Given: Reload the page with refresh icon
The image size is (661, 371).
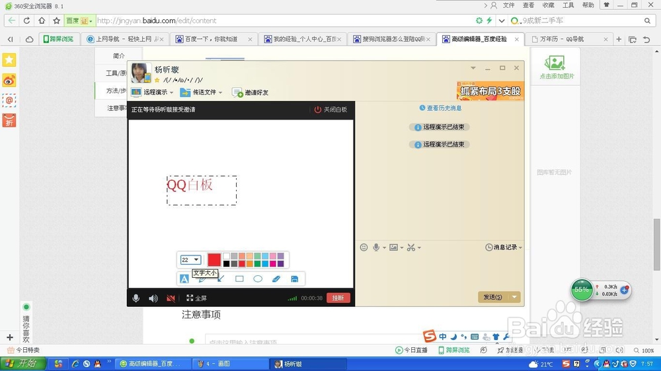Looking at the screenshot, I should [26, 20].
